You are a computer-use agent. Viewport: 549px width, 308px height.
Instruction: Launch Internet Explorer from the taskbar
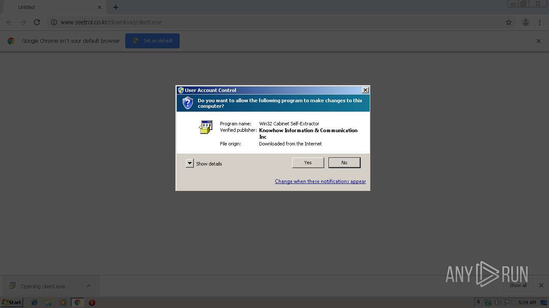pos(34,302)
